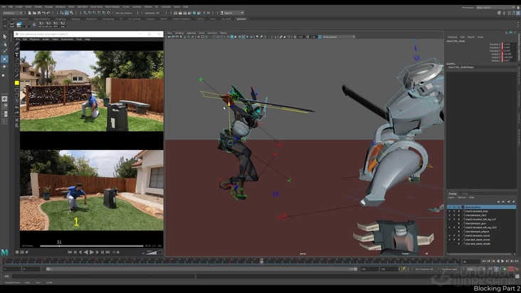Select the Text tool in video annotation bar
The width and height of the screenshot is (521, 293).
tap(16, 54)
